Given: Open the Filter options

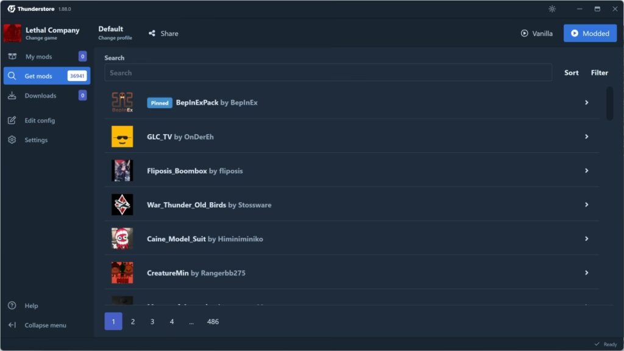Looking at the screenshot, I should point(600,73).
